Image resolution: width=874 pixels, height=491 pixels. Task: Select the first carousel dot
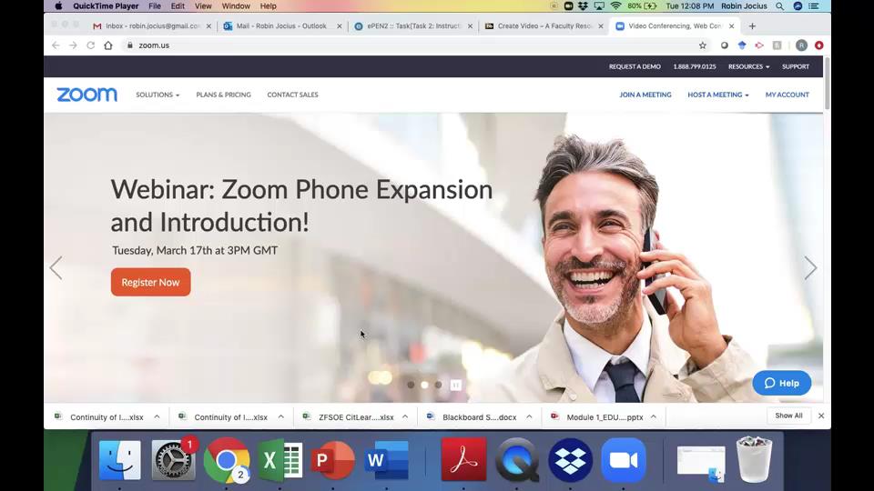411,385
